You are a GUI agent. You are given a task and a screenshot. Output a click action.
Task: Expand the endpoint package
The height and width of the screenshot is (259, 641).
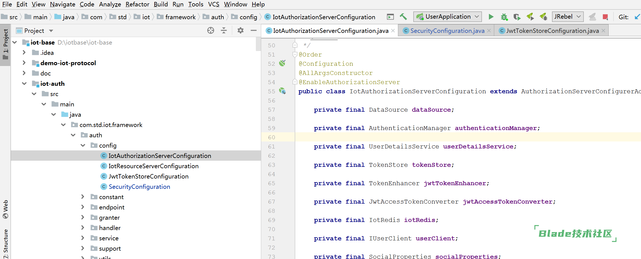[83, 207]
